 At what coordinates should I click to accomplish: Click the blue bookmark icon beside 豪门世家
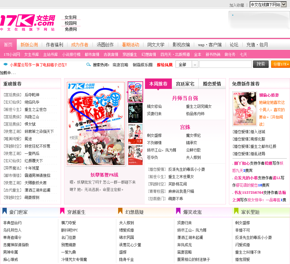(5, 211)
